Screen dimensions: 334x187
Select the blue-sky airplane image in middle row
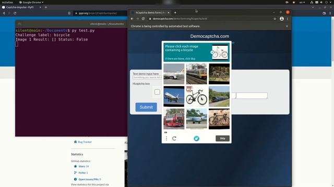coord(174,96)
